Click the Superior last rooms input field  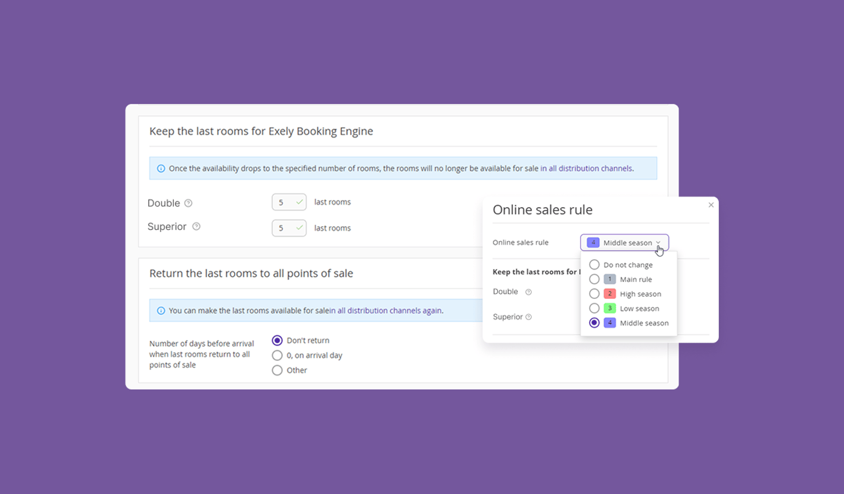tap(289, 228)
